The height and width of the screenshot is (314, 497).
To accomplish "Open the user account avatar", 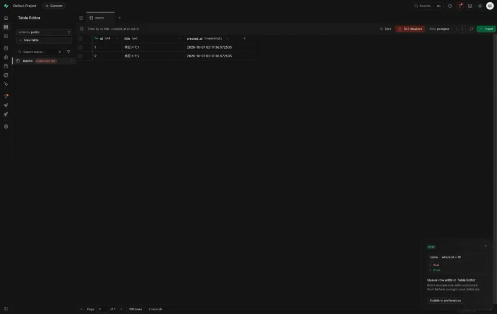I will (x=490, y=6).
